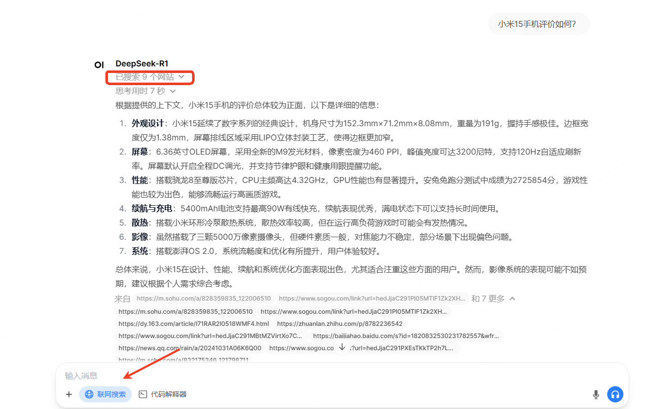Open the dy.163.com article source link

[x=194, y=324]
